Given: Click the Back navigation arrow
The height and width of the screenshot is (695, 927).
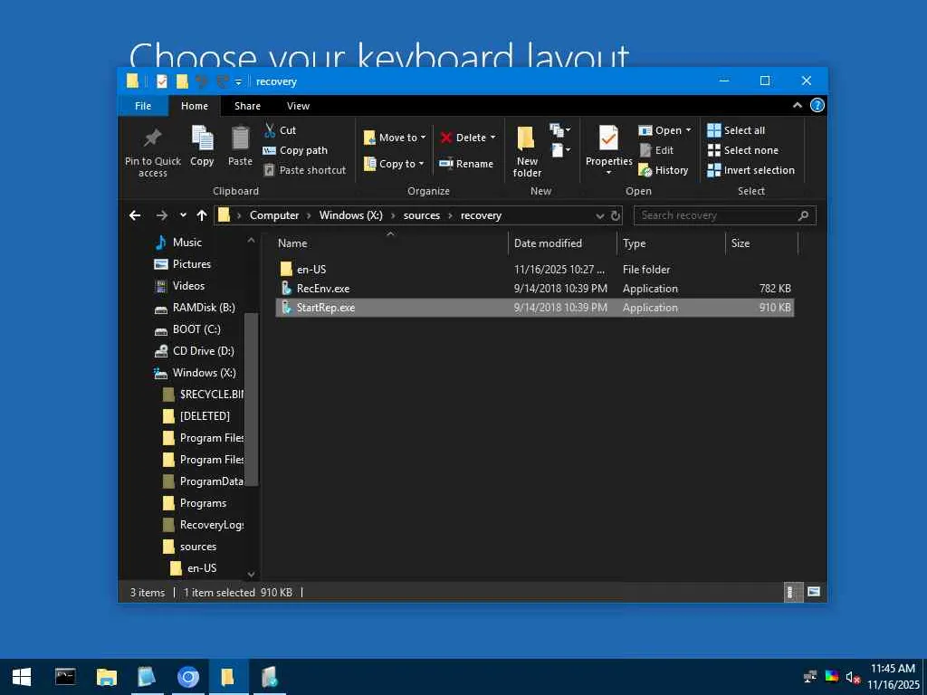Looking at the screenshot, I should [135, 215].
